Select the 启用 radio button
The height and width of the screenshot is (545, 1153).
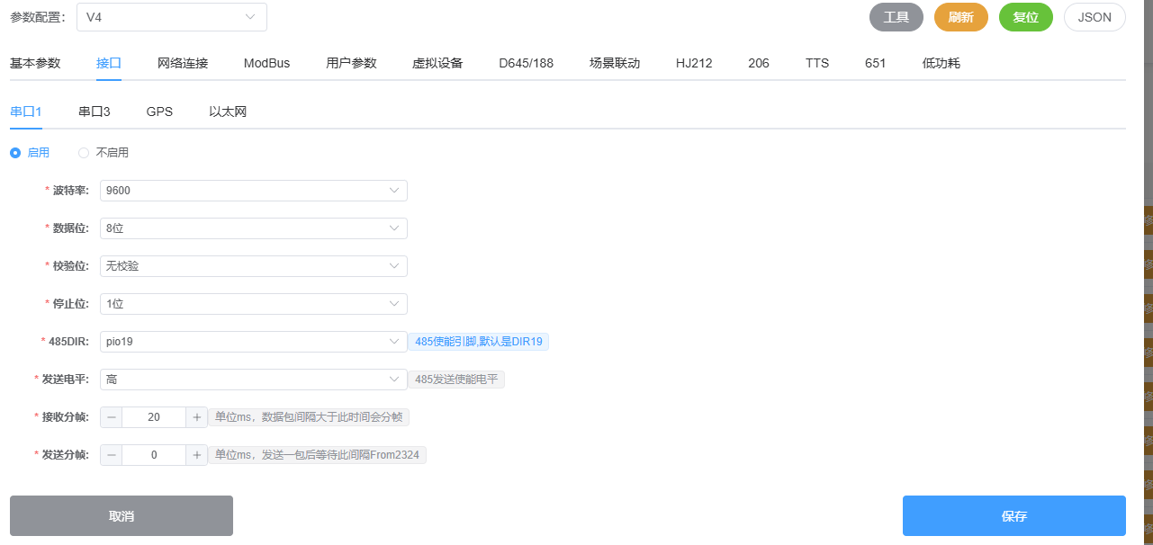tap(30, 153)
